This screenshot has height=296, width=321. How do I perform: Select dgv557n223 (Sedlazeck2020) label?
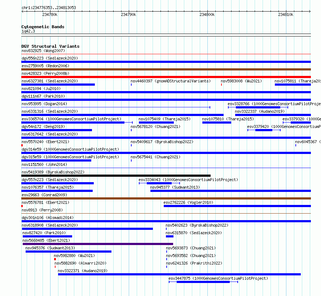click(50, 180)
